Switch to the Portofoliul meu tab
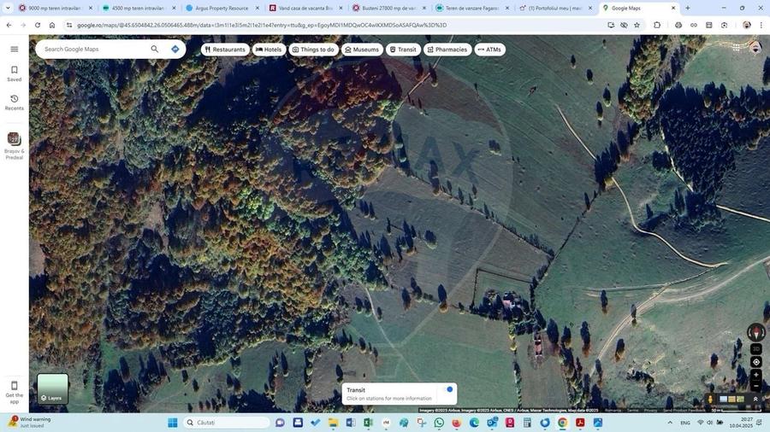 554,8
